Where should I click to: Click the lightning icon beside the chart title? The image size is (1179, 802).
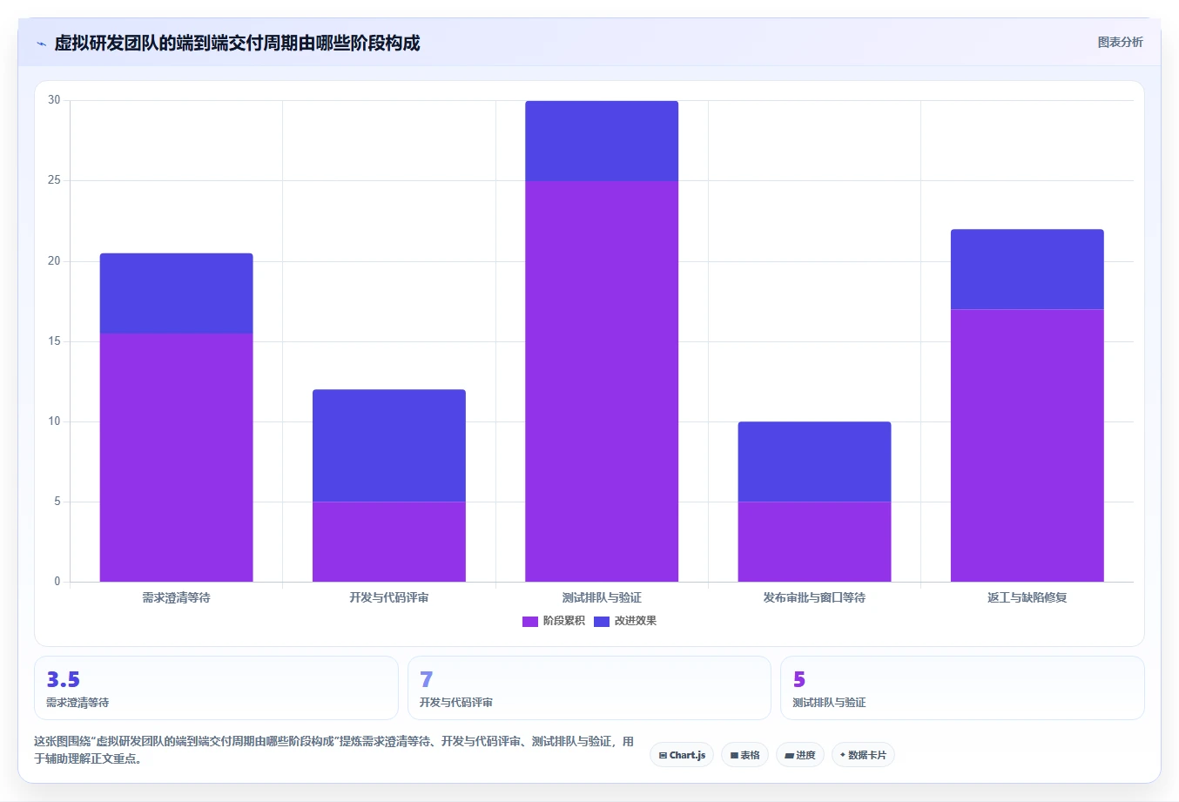41,44
